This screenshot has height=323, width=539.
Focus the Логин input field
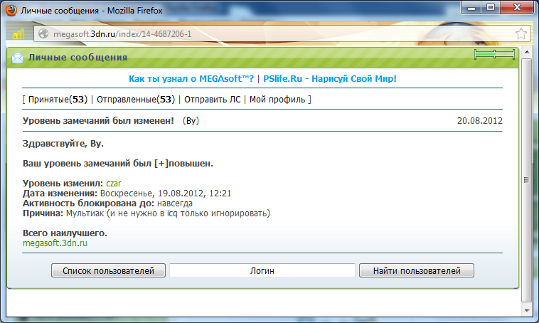tap(262, 270)
